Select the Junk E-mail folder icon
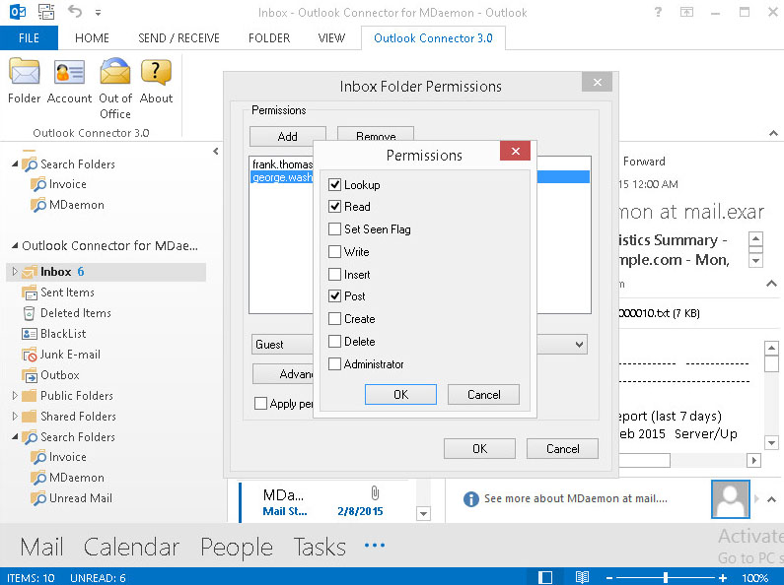This screenshot has height=585, width=784. coord(30,355)
